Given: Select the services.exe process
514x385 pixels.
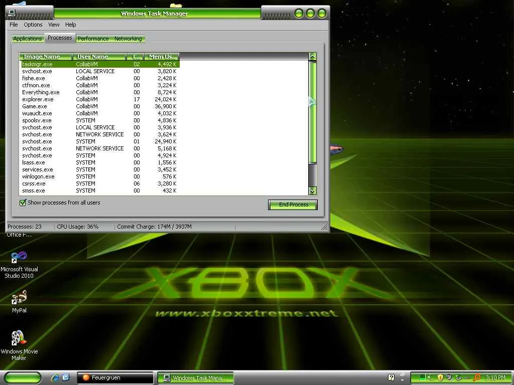Looking at the screenshot, I should tap(100, 169).
